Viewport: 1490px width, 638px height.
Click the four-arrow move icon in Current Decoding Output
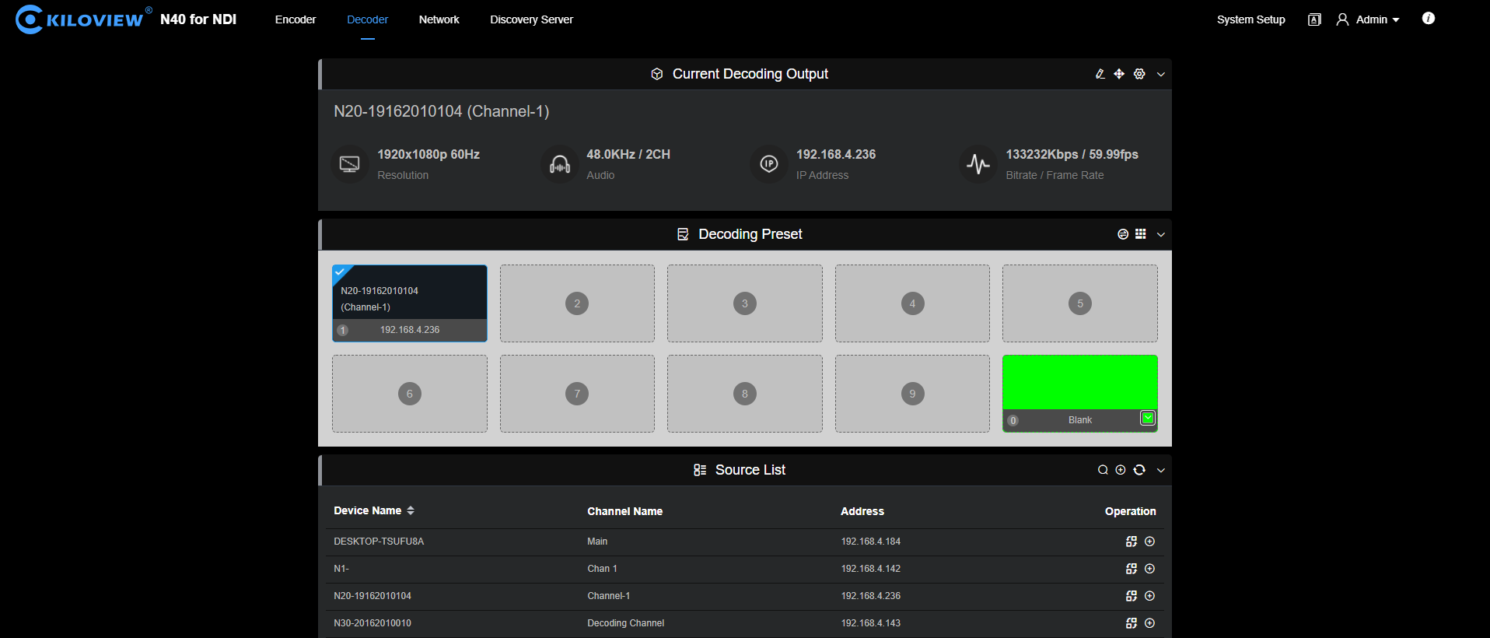coord(1119,74)
